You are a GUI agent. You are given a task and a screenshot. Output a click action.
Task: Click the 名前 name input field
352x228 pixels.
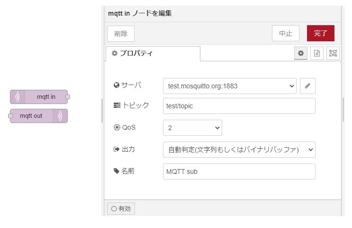pos(239,171)
